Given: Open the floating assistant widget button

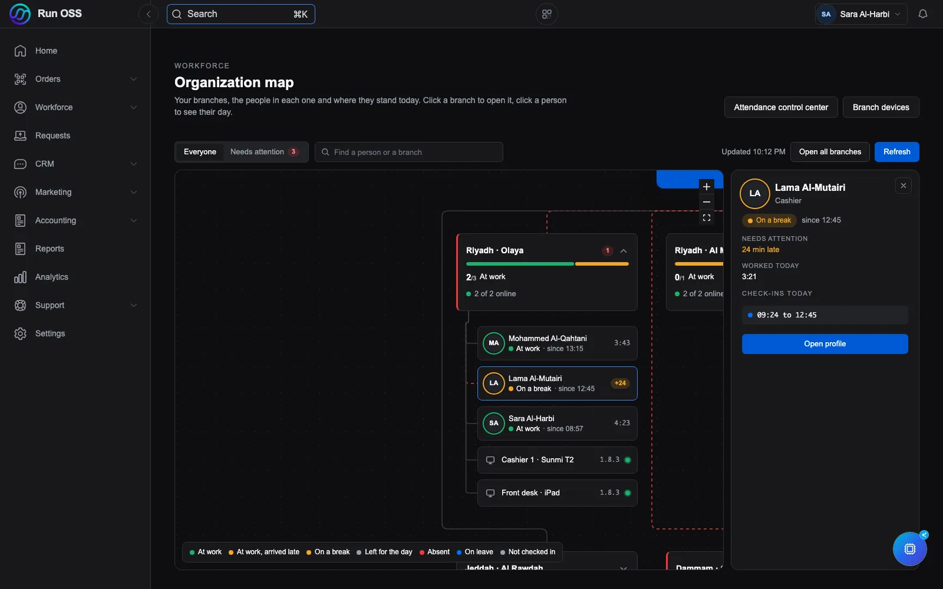Looking at the screenshot, I should [x=910, y=549].
